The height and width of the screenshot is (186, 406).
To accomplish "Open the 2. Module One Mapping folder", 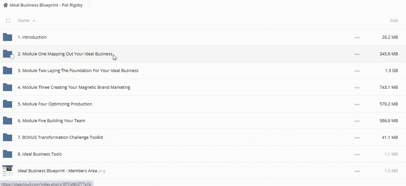I will click(x=65, y=54).
